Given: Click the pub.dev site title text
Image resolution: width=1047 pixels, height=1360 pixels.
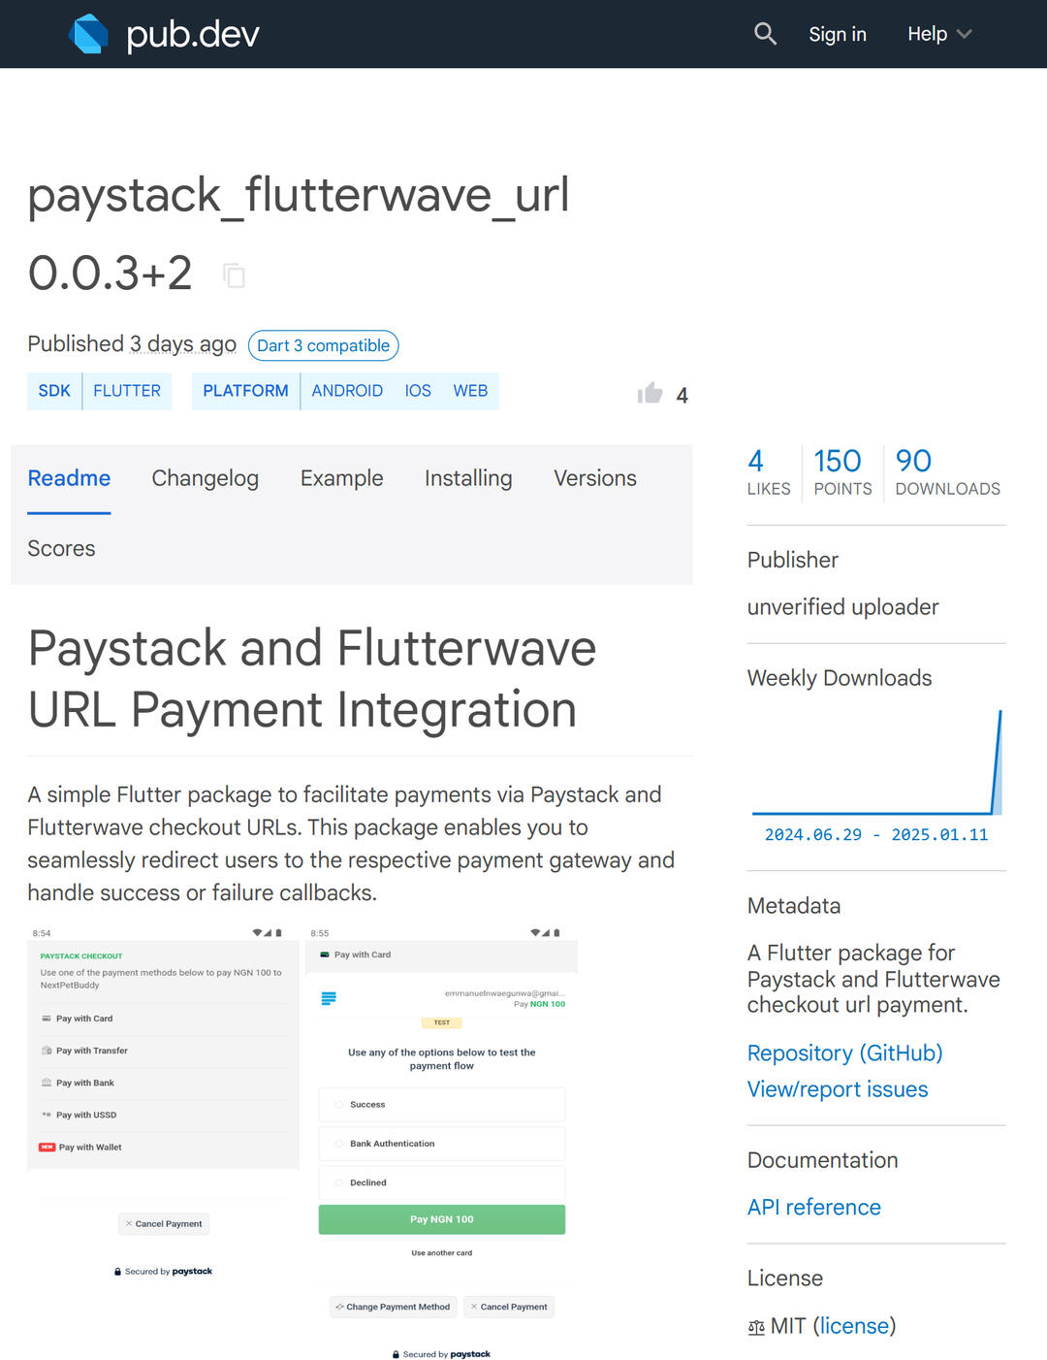Looking at the screenshot, I should 193,34.
